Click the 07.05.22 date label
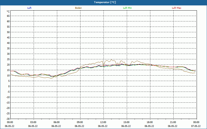 tap(196, 126)
